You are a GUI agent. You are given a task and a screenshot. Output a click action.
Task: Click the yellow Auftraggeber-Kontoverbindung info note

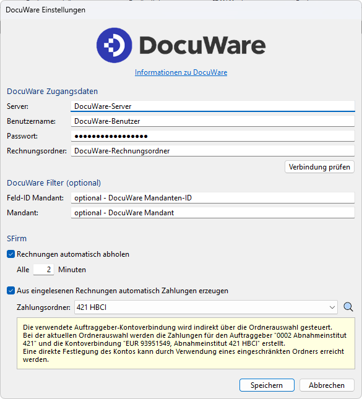(186, 343)
